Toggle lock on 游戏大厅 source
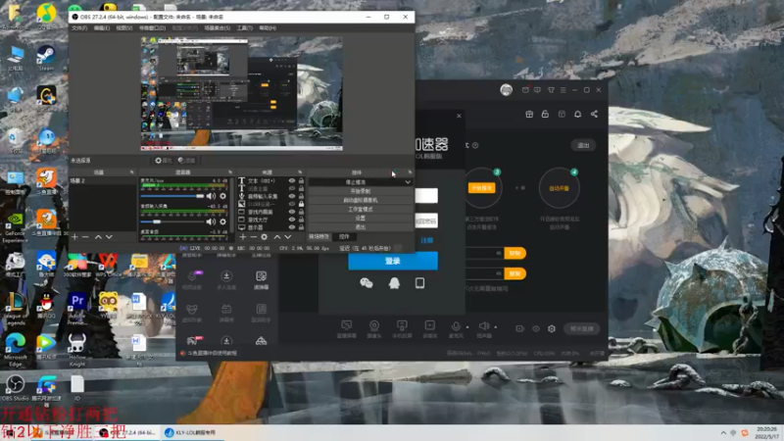Viewport: 784px width, 441px height. (301, 220)
